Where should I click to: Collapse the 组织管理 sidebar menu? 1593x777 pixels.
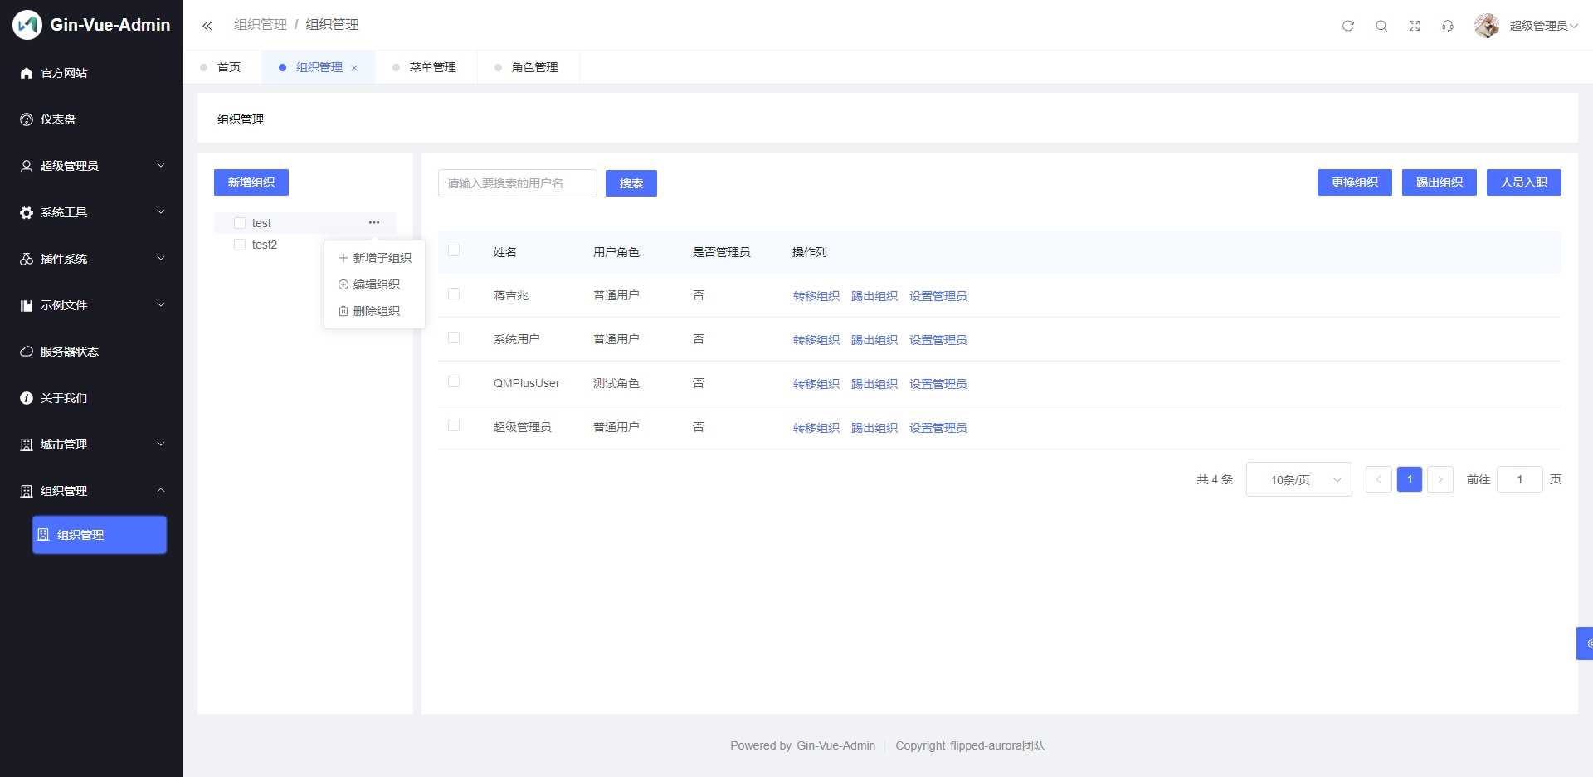tap(161, 490)
